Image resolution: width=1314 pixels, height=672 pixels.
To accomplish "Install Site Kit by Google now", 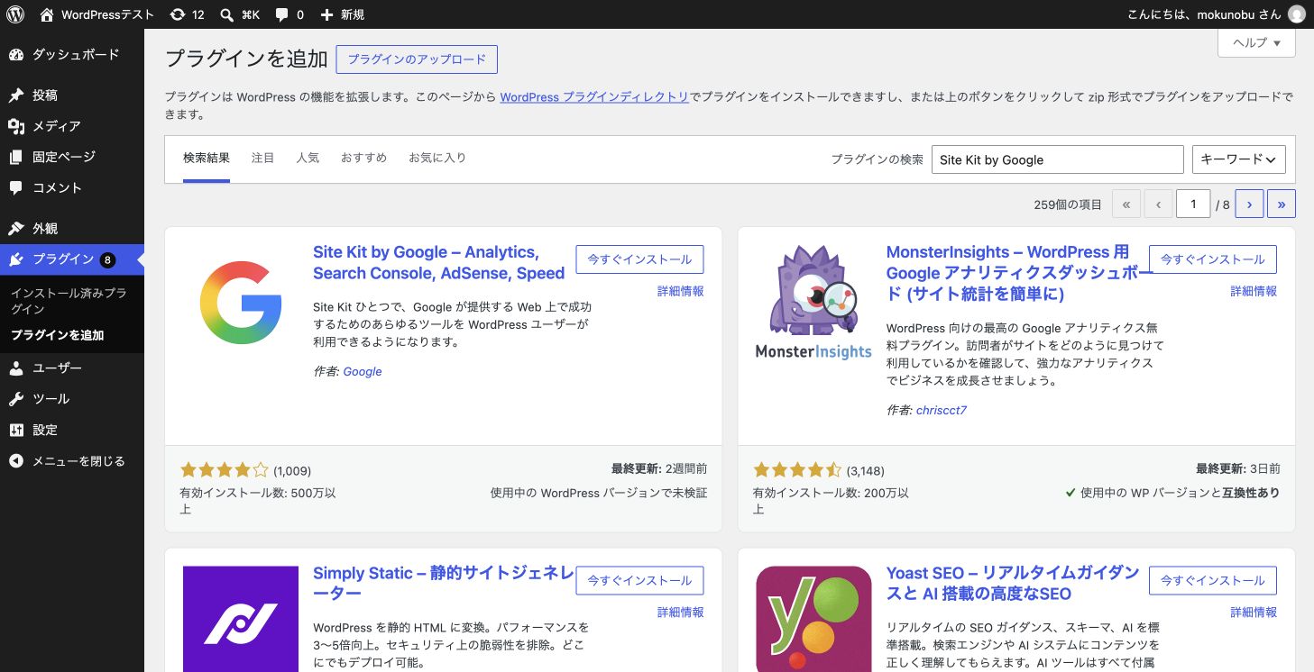I will [639, 259].
